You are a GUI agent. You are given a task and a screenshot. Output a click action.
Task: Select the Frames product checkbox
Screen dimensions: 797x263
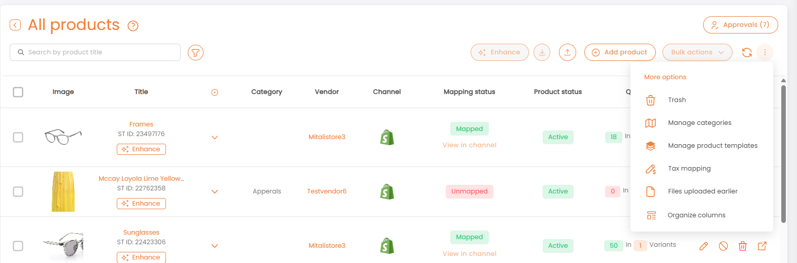18,137
